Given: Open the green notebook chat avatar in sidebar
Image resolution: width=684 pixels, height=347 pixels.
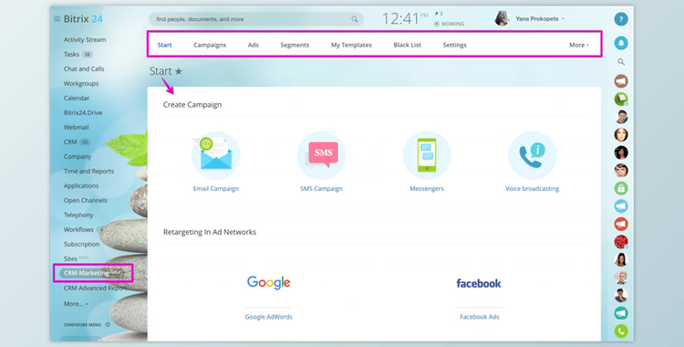Looking at the screenshot, I should coord(621,99).
